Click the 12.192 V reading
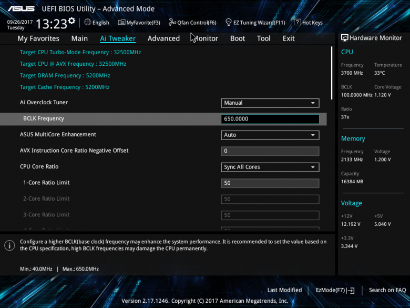 pos(351,224)
